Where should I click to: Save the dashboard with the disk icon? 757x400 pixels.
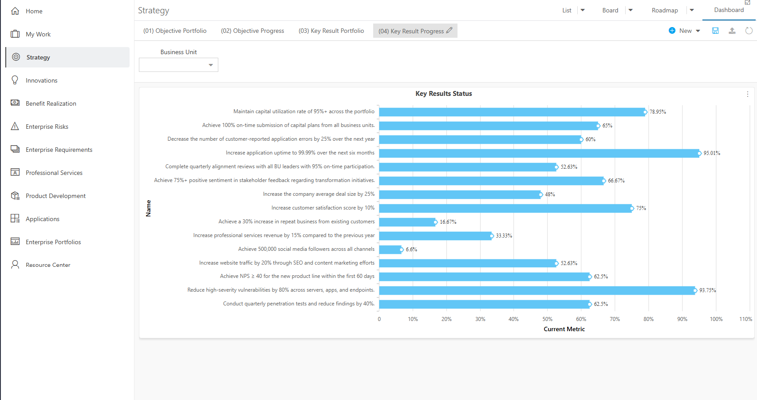click(x=715, y=31)
